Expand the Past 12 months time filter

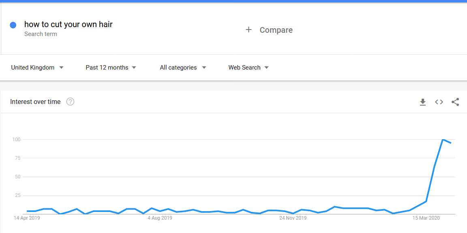(111, 68)
